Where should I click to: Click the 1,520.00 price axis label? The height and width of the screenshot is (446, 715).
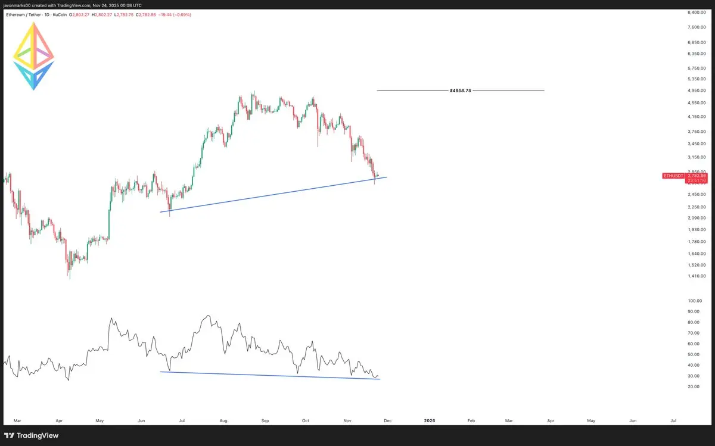(x=697, y=265)
